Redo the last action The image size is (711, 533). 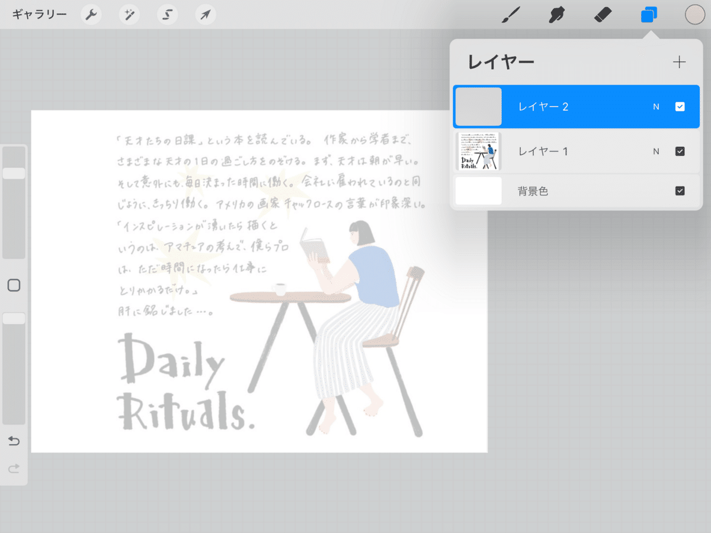point(14,468)
